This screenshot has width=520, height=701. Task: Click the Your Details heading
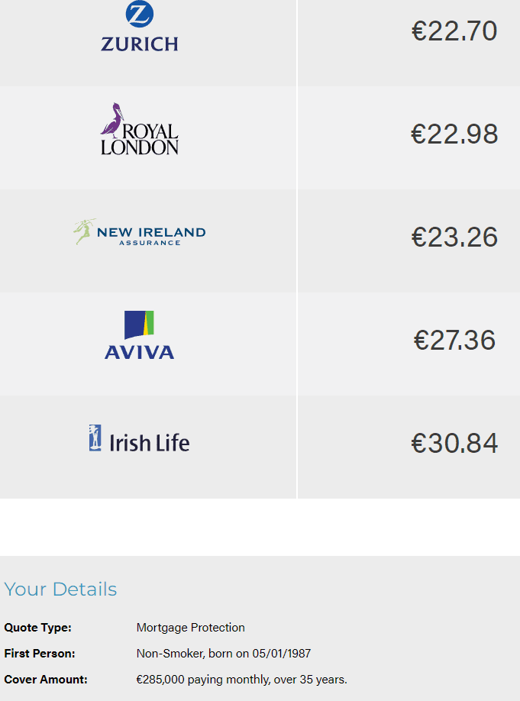click(x=60, y=590)
